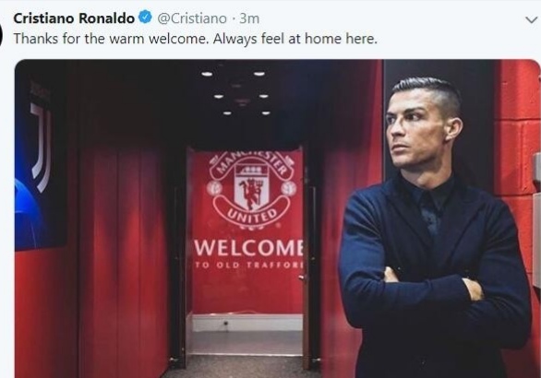Click the partial profile avatar at left edge
This screenshot has height=378, width=541.
click(x=1, y=35)
